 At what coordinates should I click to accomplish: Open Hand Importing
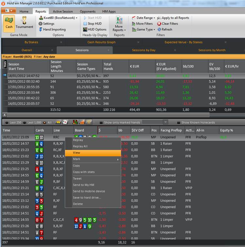pos(52,29)
